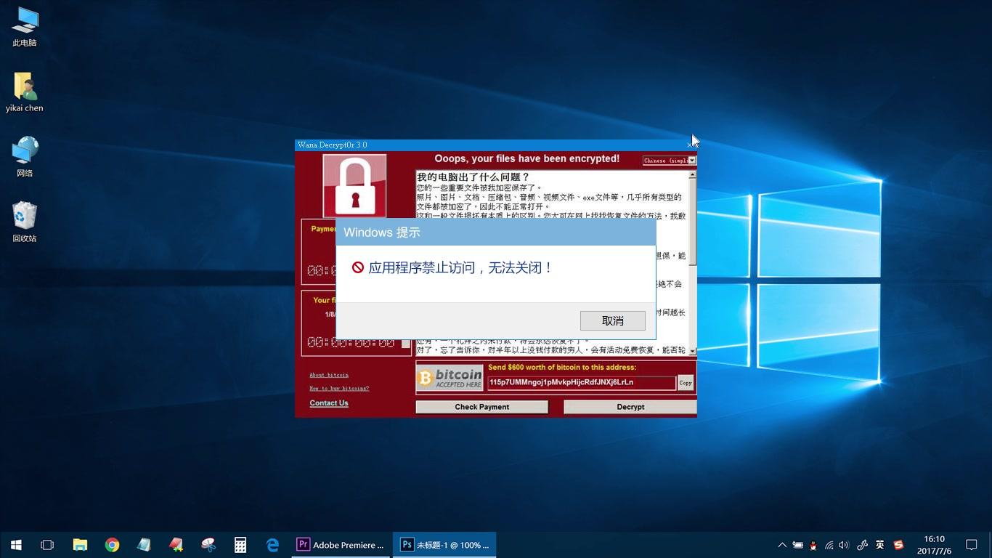992x558 pixels.
Task: Click the Check Payment button
Action: click(481, 407)
